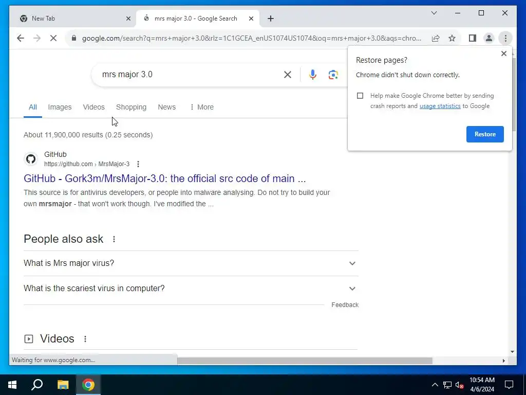Open File Explorer from the taskbar

point(63,385)
